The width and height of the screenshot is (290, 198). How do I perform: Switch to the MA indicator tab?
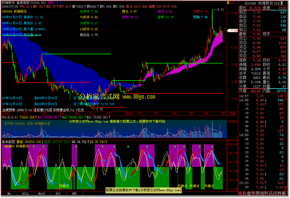click(x=9, y=194)
